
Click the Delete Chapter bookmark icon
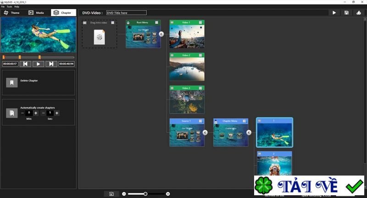coord(11,82)
